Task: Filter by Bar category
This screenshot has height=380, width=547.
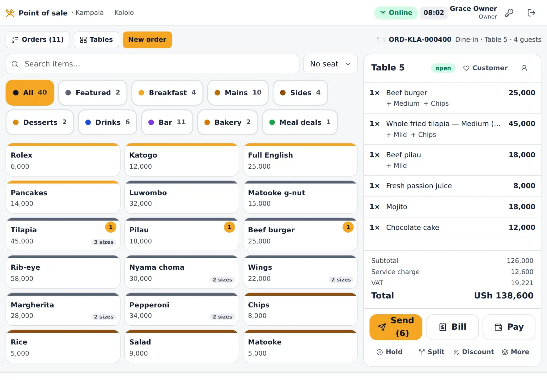Action: tap(167, 122)
